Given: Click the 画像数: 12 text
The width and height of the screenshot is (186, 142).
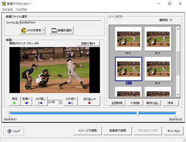Looking at the screenshot, I should point(166,20).
